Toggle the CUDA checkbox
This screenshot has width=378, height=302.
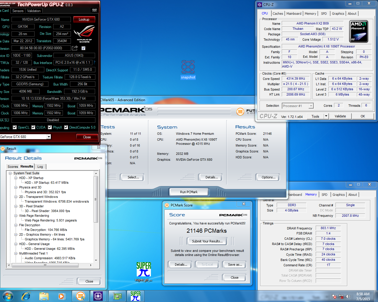pos(33,127)
